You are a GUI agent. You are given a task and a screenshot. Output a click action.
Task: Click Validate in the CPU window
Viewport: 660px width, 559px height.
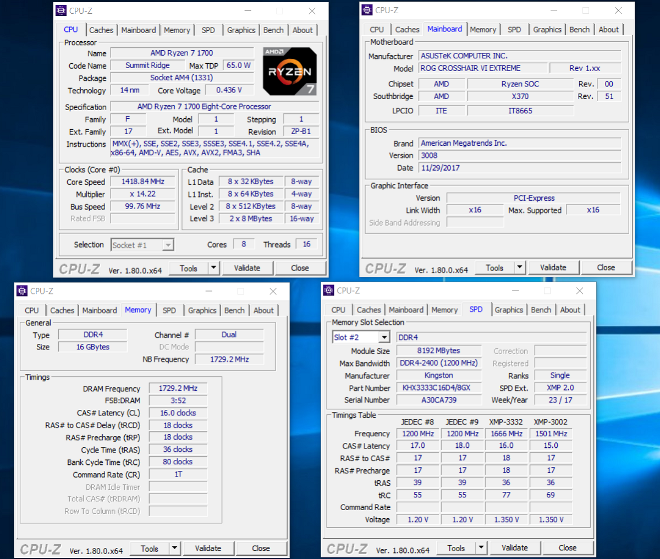(x=248, y=267)
